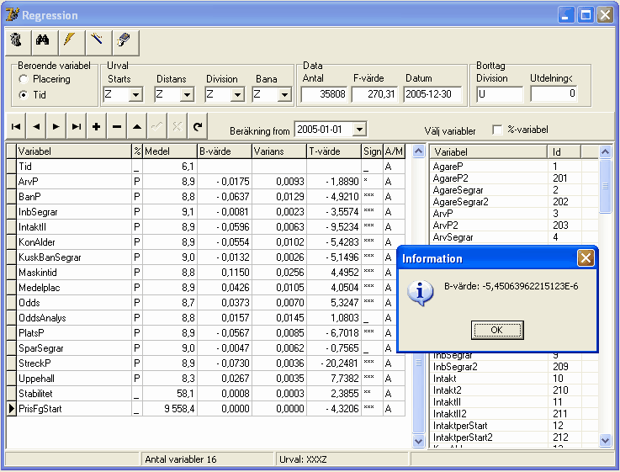
Task: Select the Tid radio button
Action: [24, 95]
